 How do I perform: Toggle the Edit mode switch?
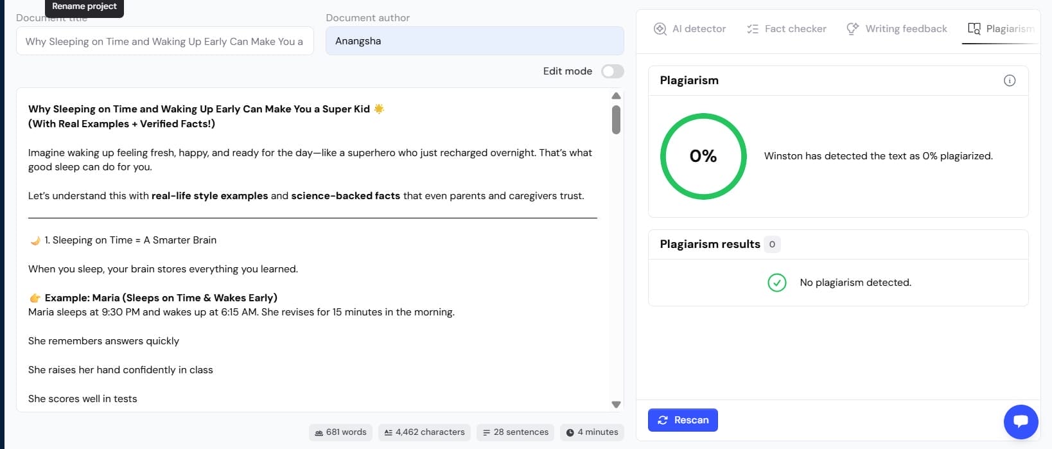coord(612,71)
